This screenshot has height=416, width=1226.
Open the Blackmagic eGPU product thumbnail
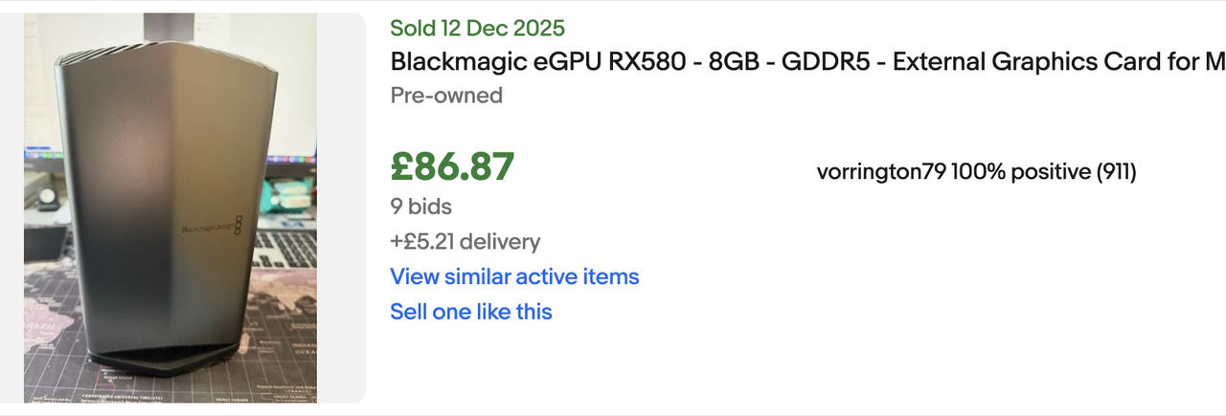[170, 208]
